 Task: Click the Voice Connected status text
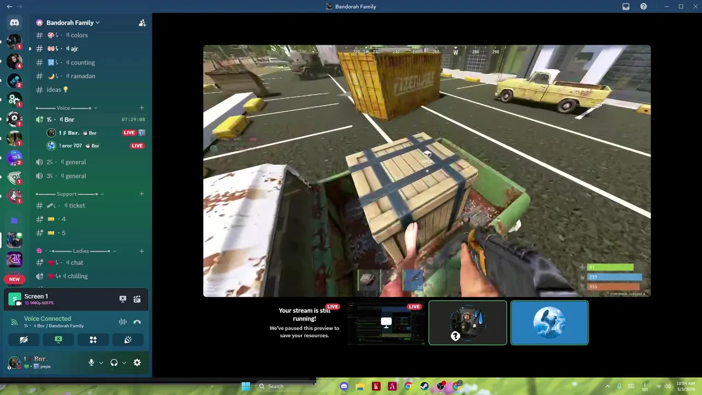(48, 319)
